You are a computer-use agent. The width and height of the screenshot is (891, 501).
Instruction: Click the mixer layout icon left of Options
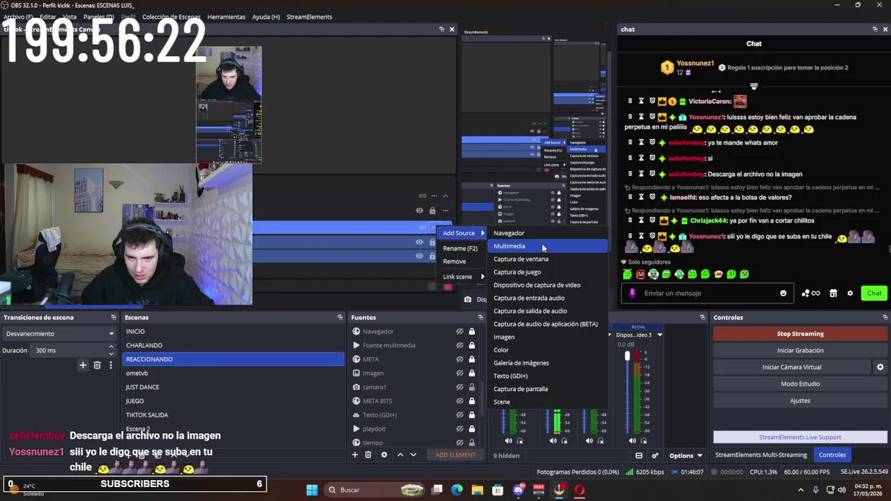pos(638,456)
